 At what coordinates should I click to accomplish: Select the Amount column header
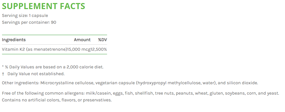click(82, 40)
